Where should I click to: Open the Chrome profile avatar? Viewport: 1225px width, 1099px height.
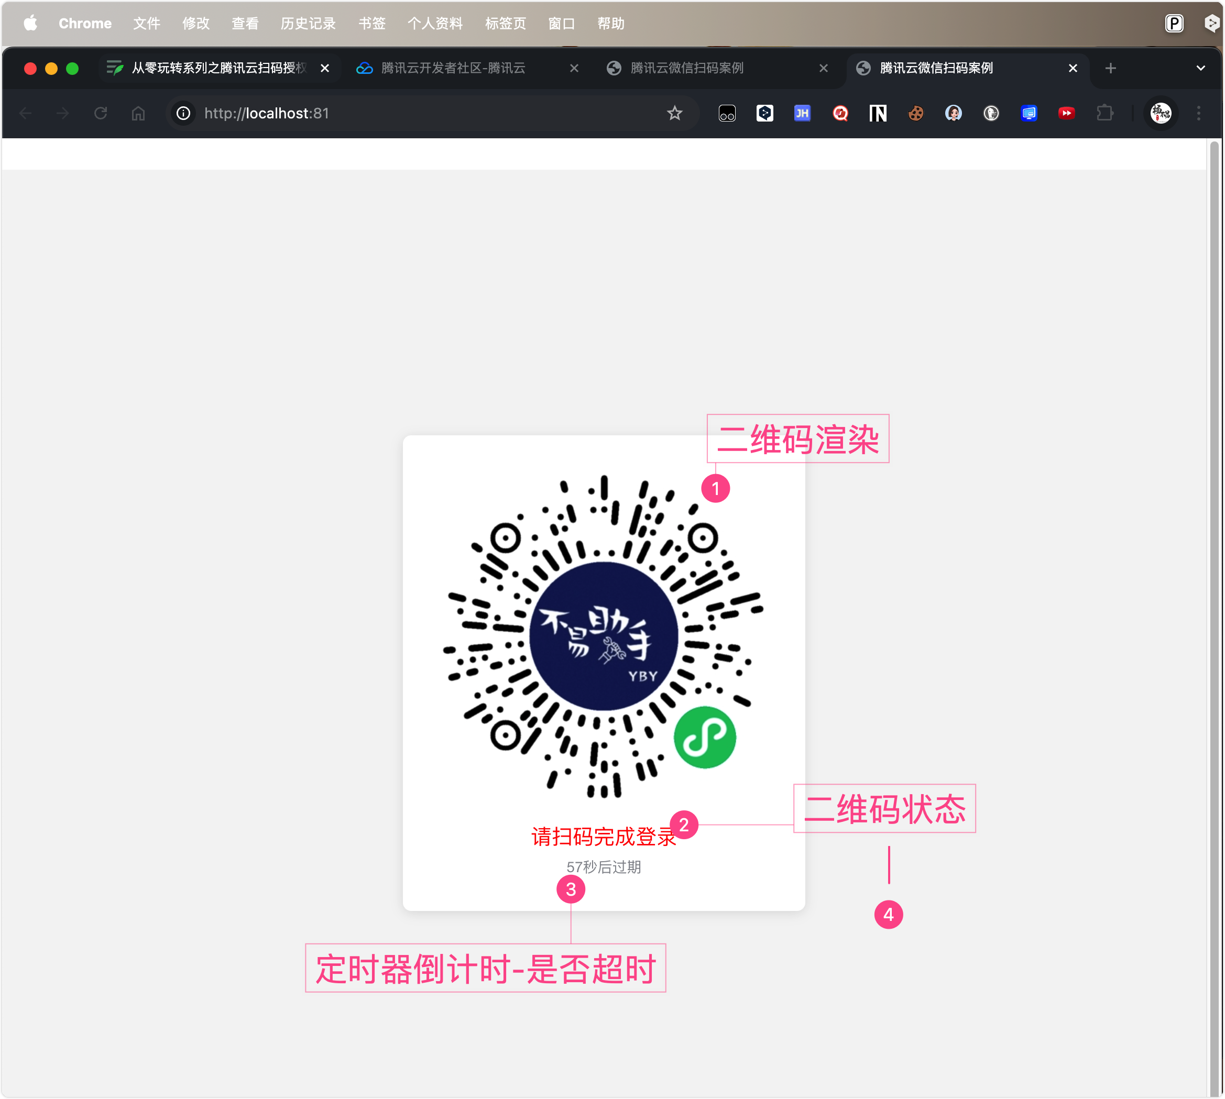click(x=1161, y=114)
